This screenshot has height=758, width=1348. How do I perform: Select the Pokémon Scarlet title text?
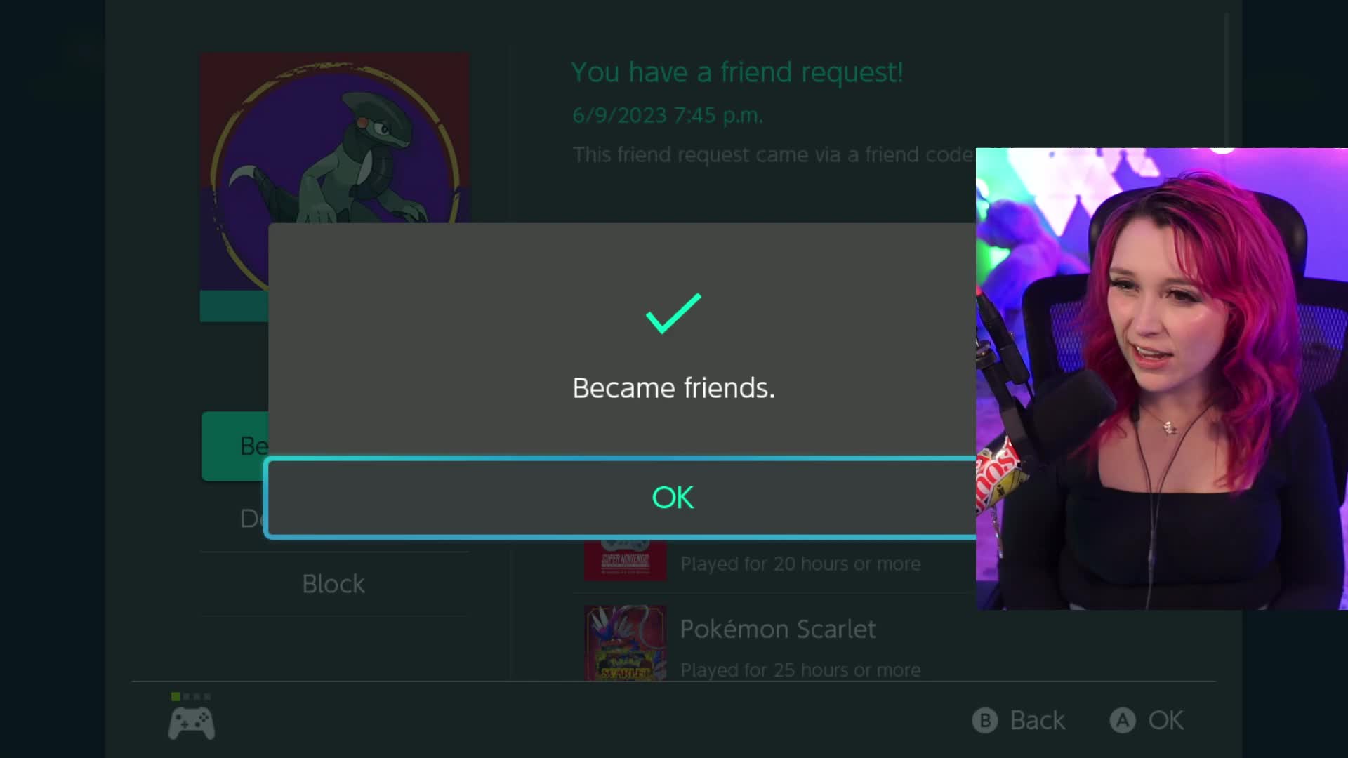778,629
